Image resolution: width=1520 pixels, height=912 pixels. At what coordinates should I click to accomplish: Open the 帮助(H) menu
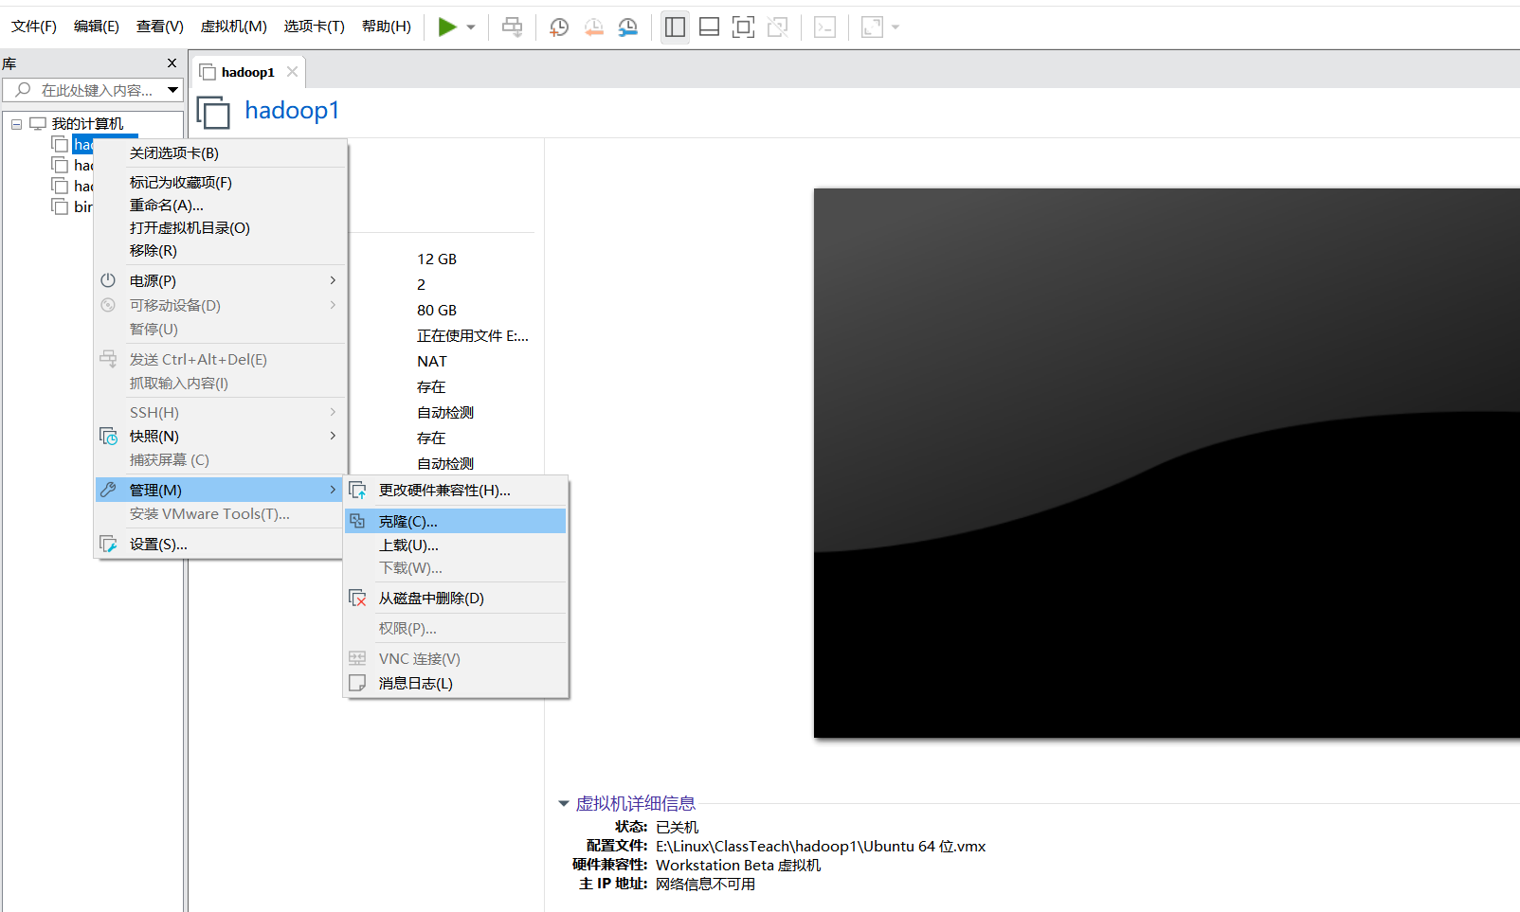(x=387, y=27)
